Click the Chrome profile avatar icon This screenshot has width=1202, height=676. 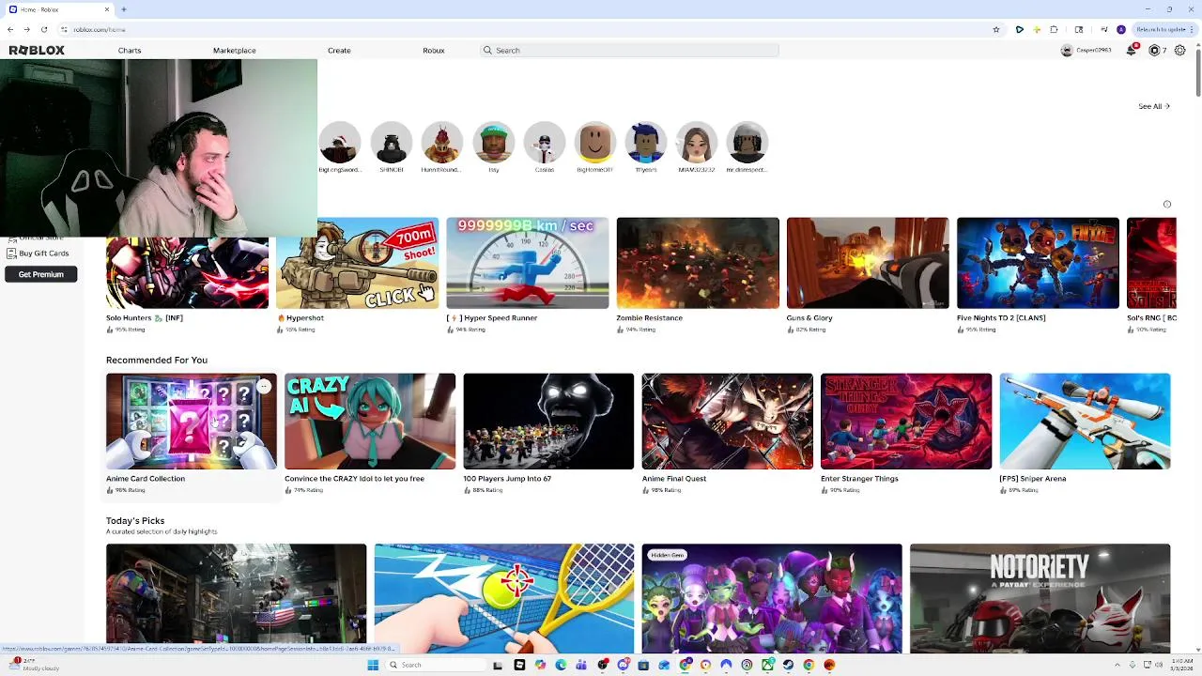click(x=1121, y=29)
